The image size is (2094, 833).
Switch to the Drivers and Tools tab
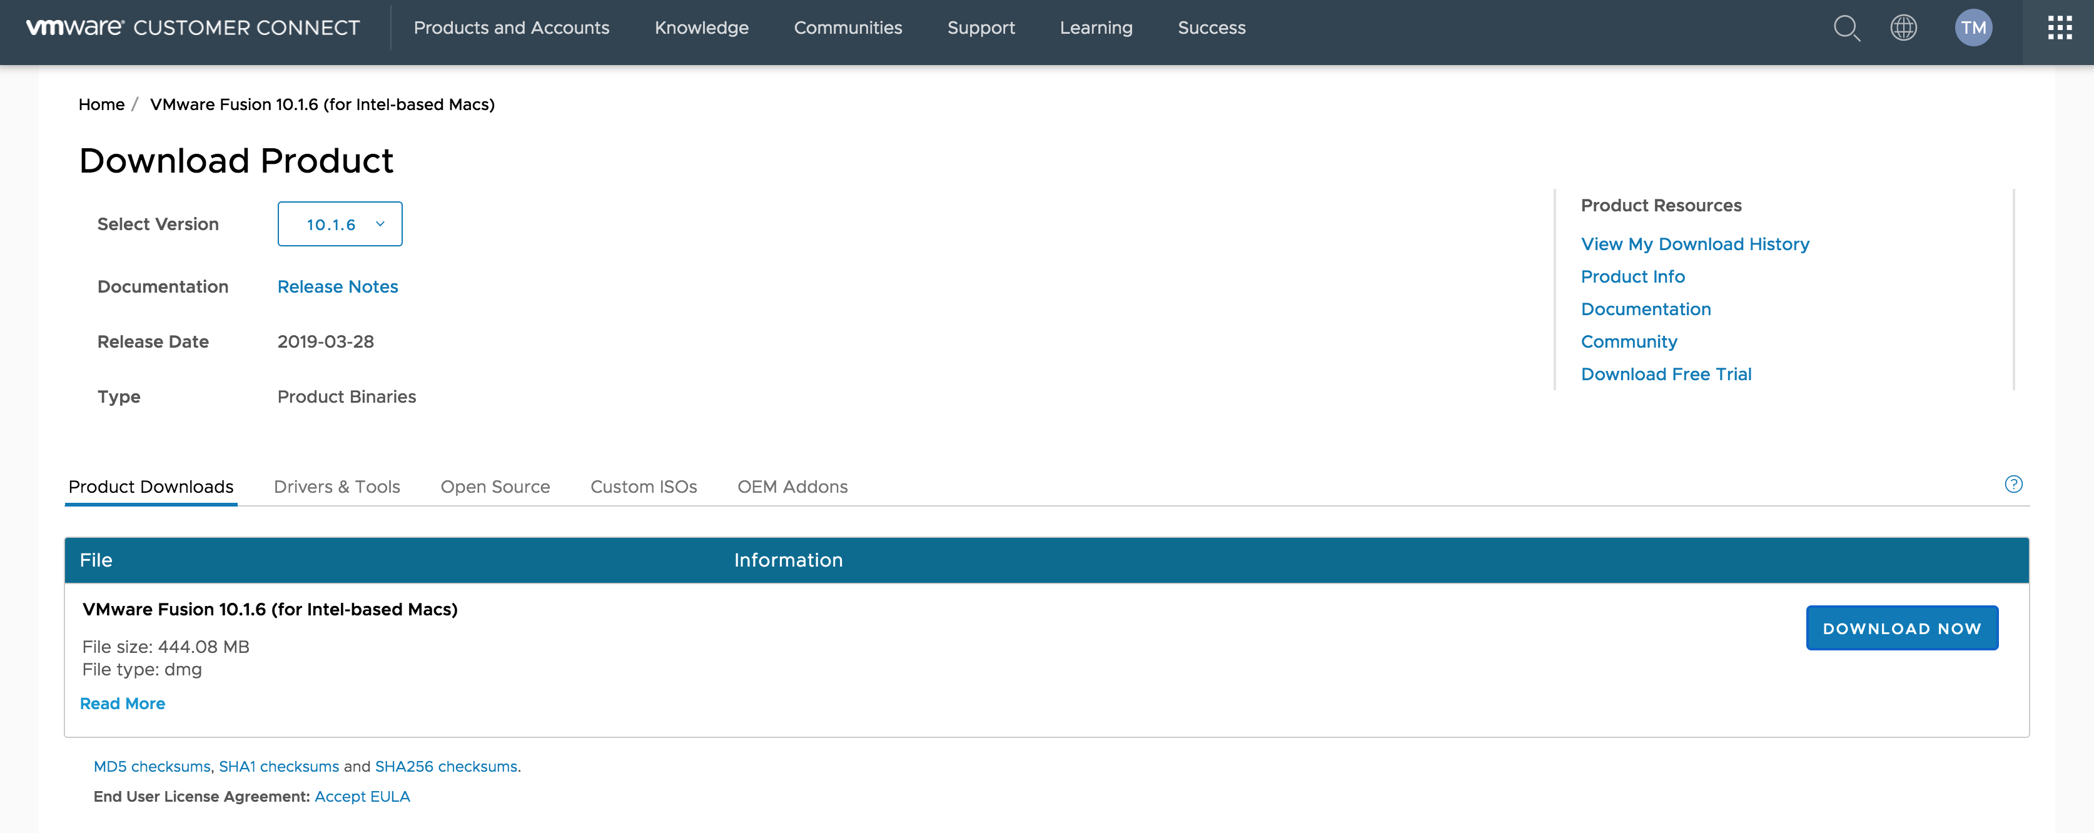point(336,486)
